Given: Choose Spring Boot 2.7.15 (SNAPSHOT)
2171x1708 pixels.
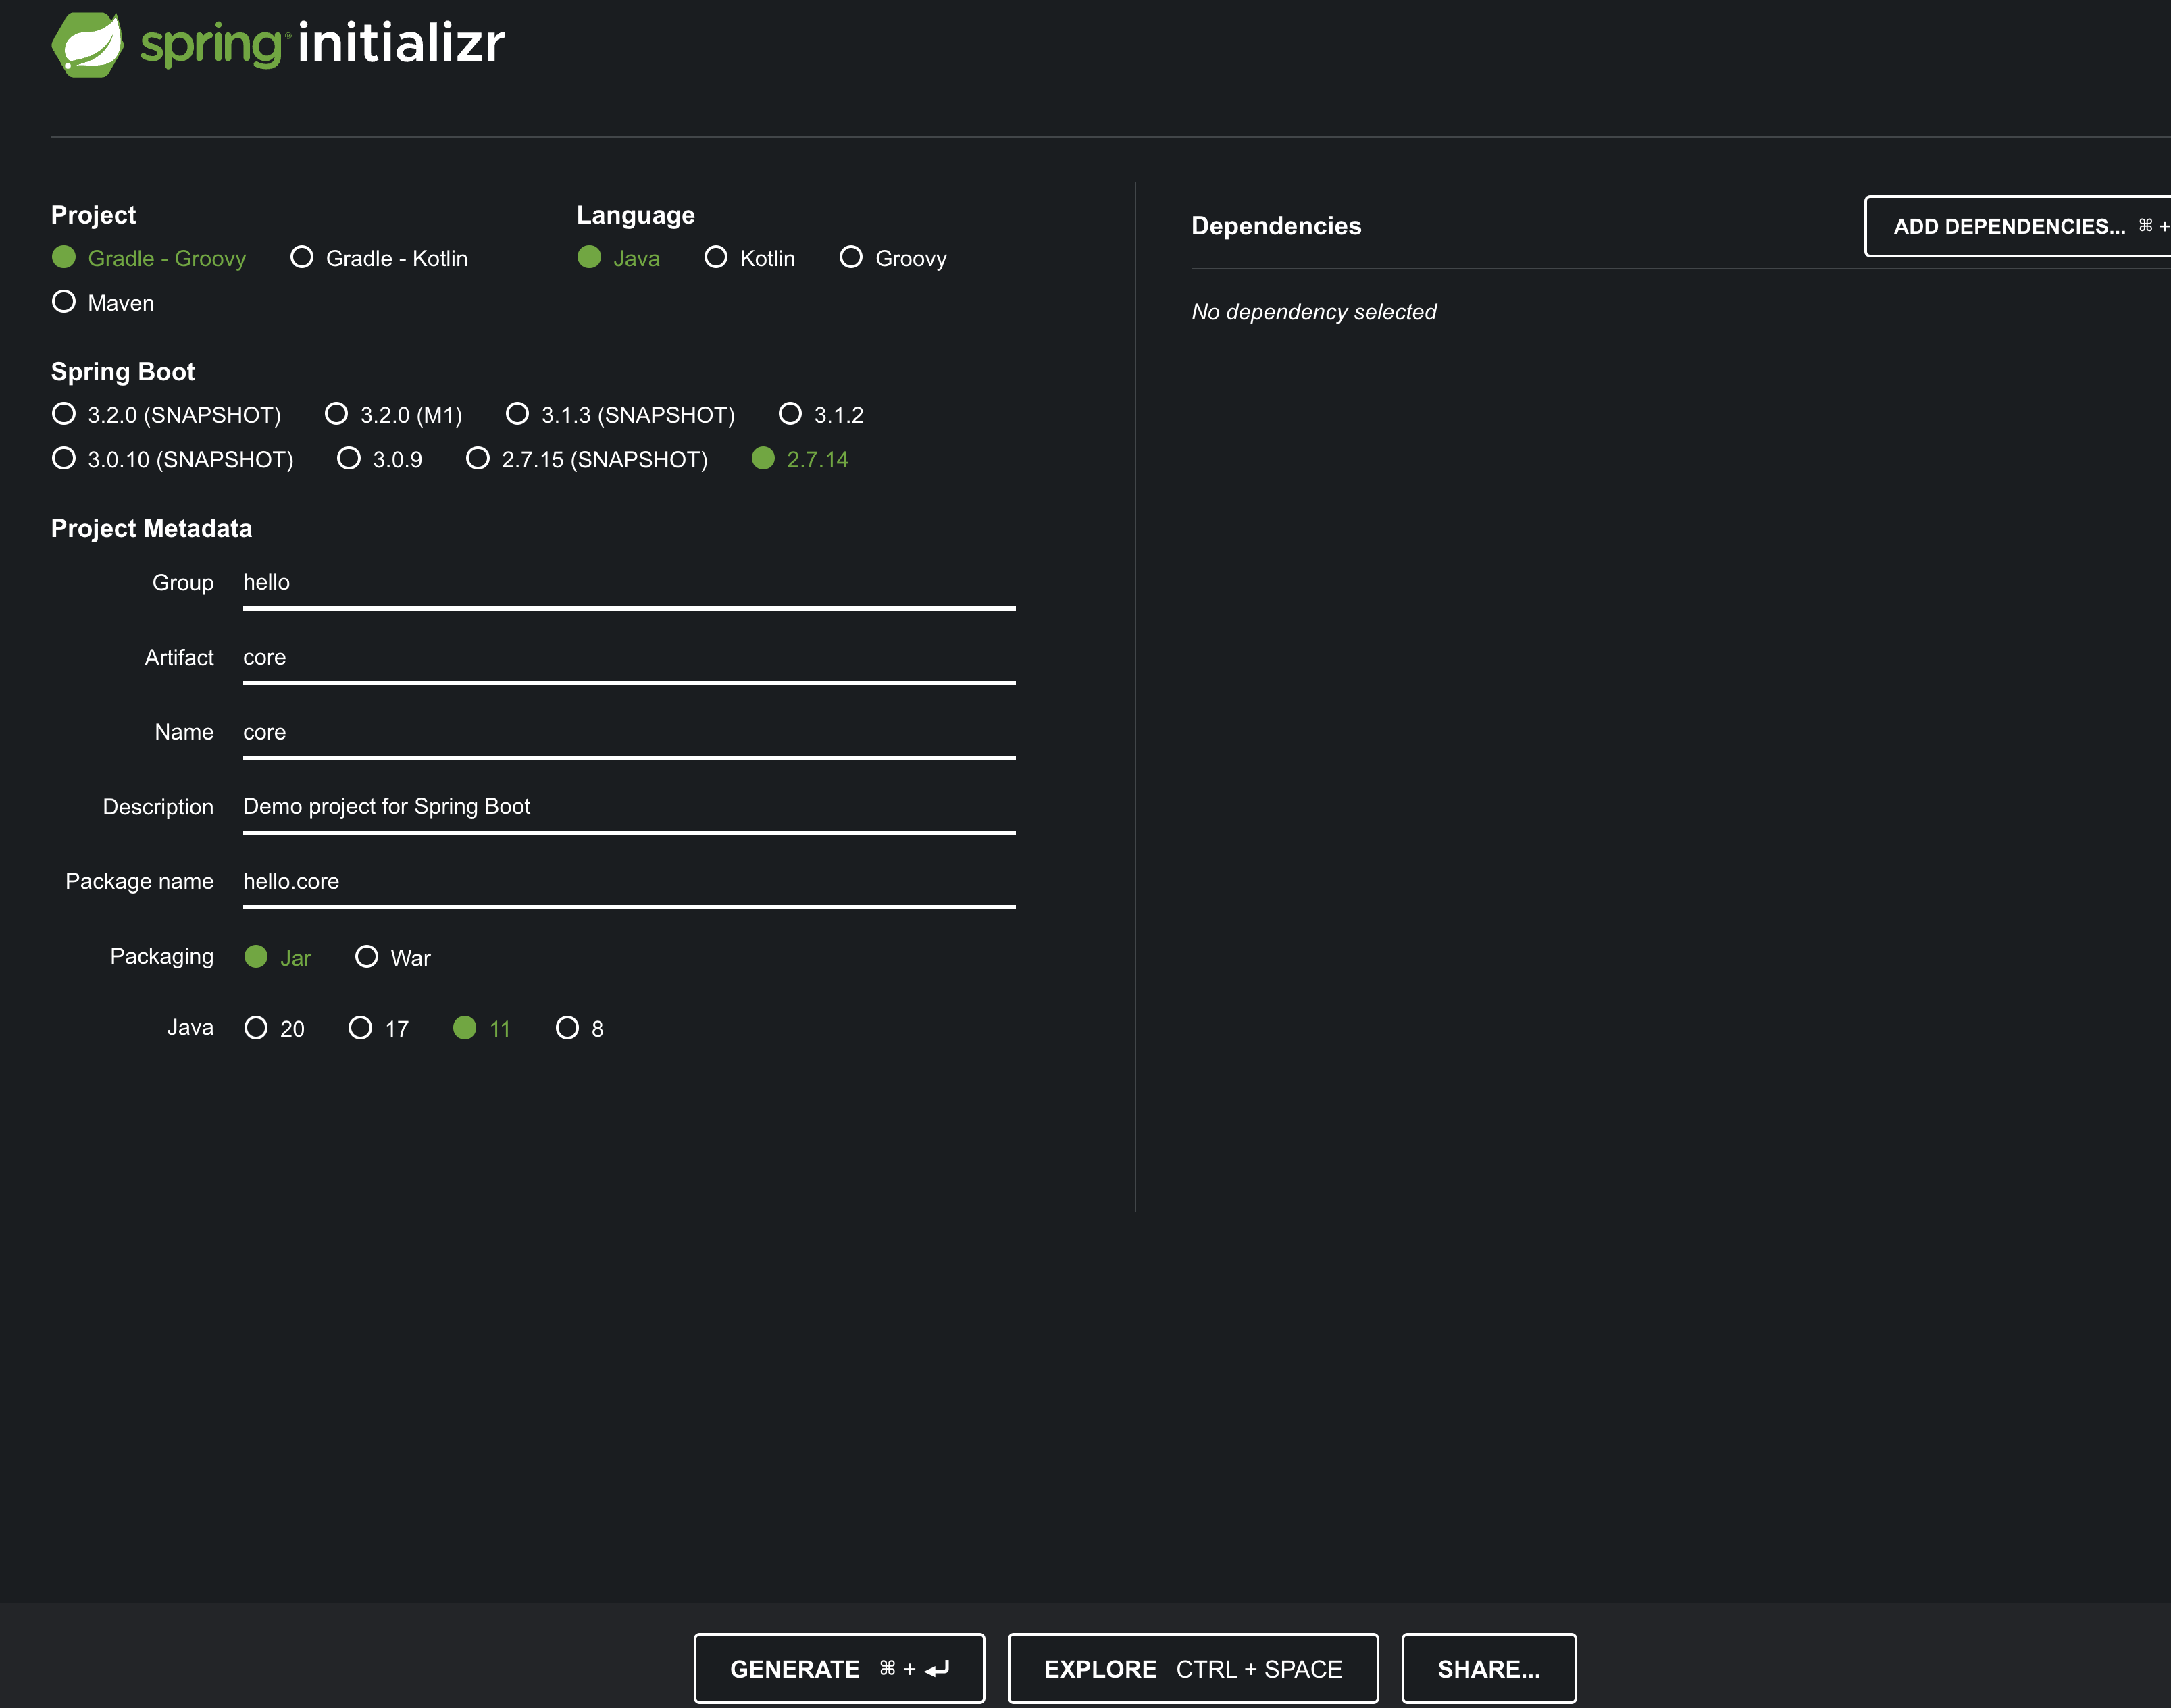Looking at the screenshot, I should click(587, 459).
